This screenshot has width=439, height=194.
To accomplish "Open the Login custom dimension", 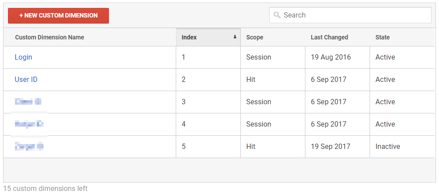I will [x=23, y=57].
